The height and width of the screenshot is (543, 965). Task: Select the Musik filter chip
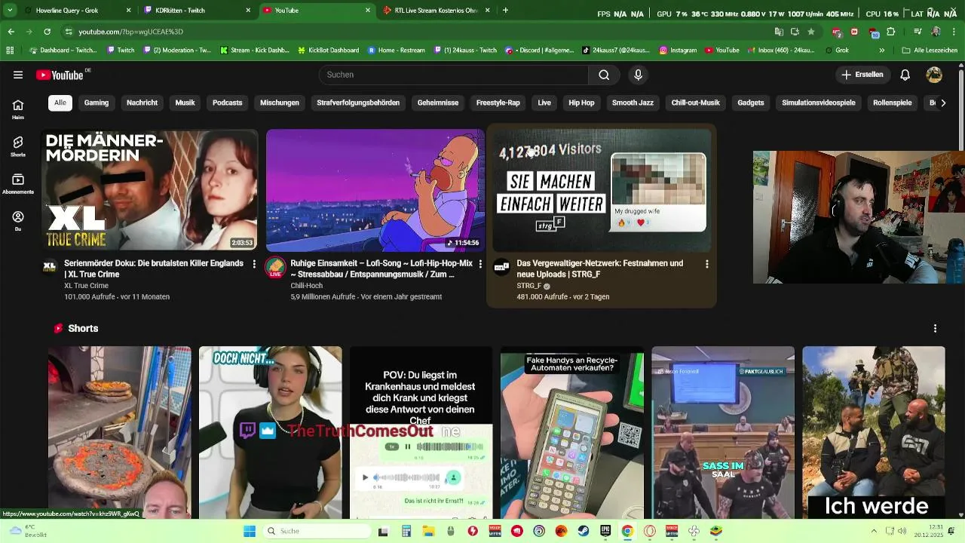[x=185, y=103]
